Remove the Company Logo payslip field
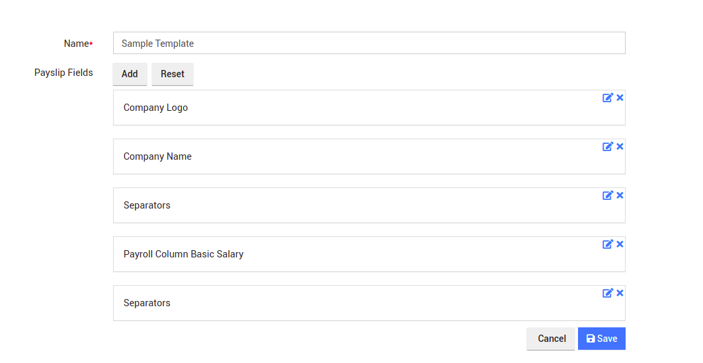Image resolution: width=703 pixels, height=363 pixels. click(620, 98)
